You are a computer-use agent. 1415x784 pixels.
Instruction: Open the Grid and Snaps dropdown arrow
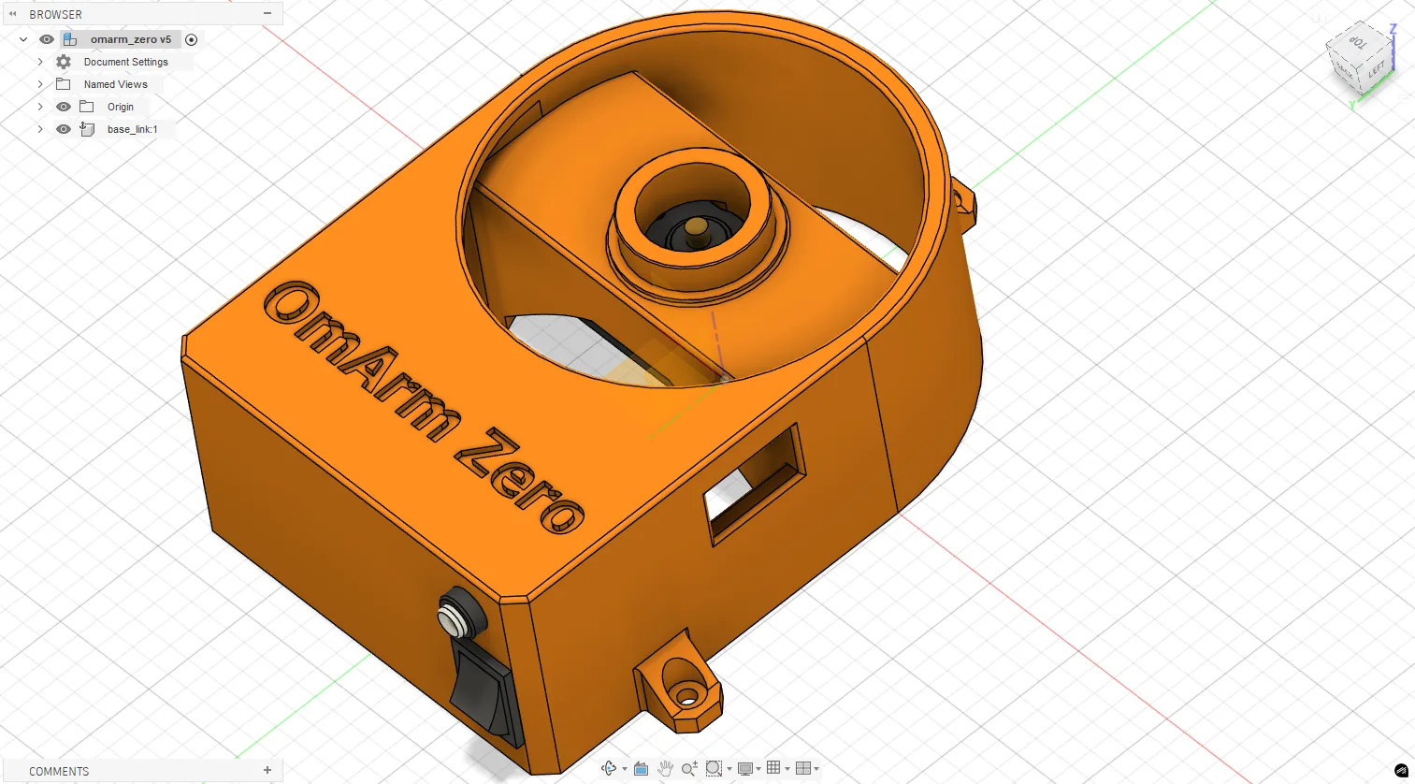787,769
